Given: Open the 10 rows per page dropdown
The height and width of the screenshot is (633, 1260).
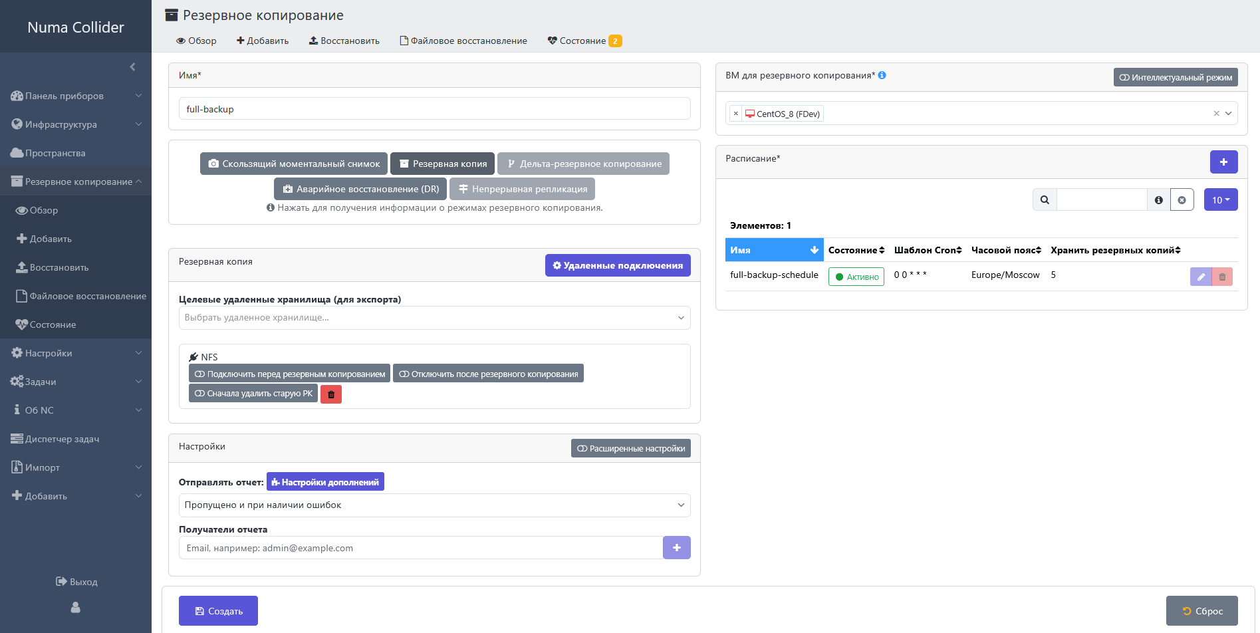Looking at the screenshot, I should 1221,199.
